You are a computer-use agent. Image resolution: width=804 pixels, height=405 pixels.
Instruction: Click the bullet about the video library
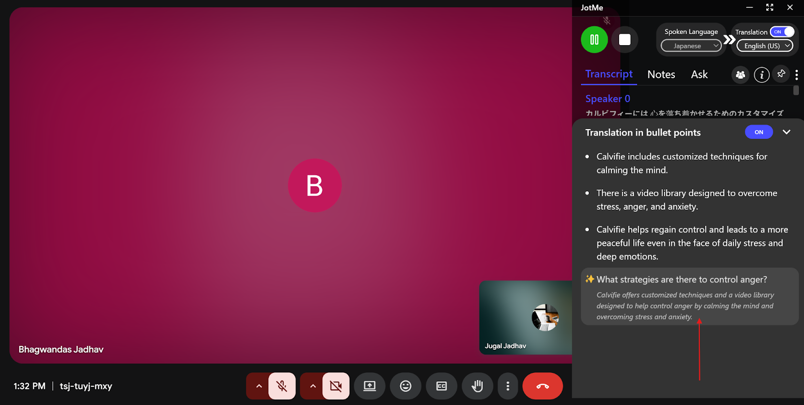pyautogui.click(x=687, y=200)
